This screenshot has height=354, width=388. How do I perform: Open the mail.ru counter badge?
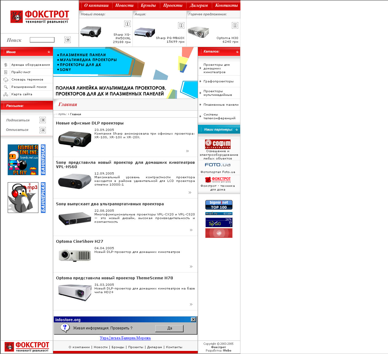(219, 214)
